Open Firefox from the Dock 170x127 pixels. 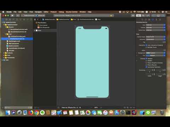[31, 113]
